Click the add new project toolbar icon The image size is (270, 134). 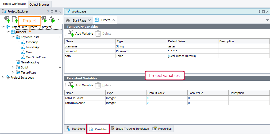(7, 20)
